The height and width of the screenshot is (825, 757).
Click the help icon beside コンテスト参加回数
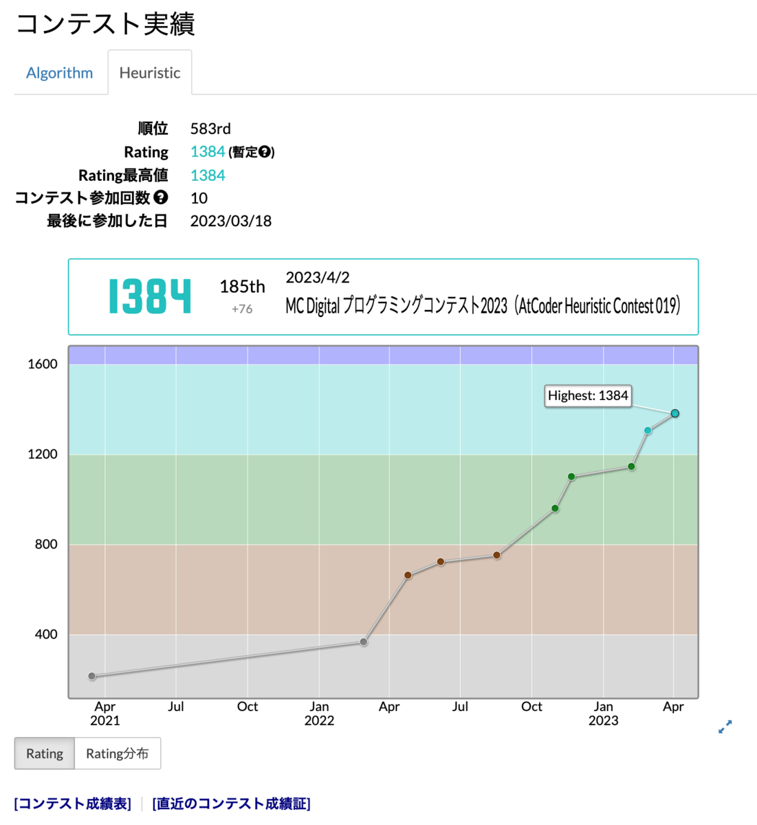coord(161,197)
